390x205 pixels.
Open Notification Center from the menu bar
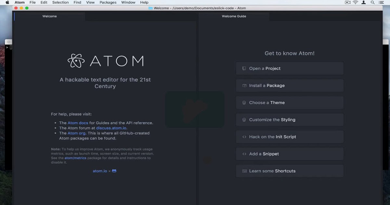pyautogui.click(x=381, y=2)
